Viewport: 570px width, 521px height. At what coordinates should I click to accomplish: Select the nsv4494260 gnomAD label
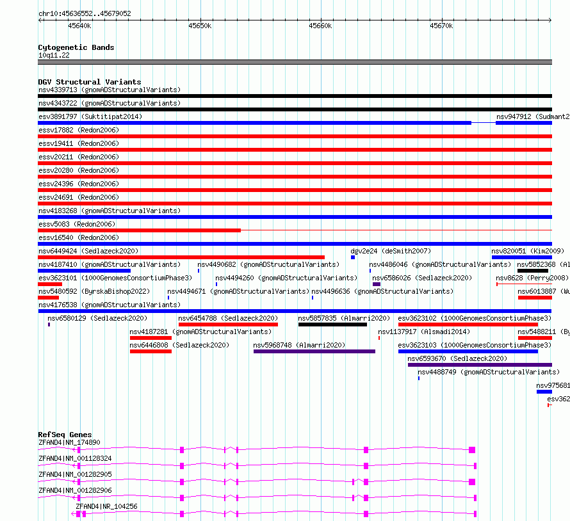tap(286, 278)
